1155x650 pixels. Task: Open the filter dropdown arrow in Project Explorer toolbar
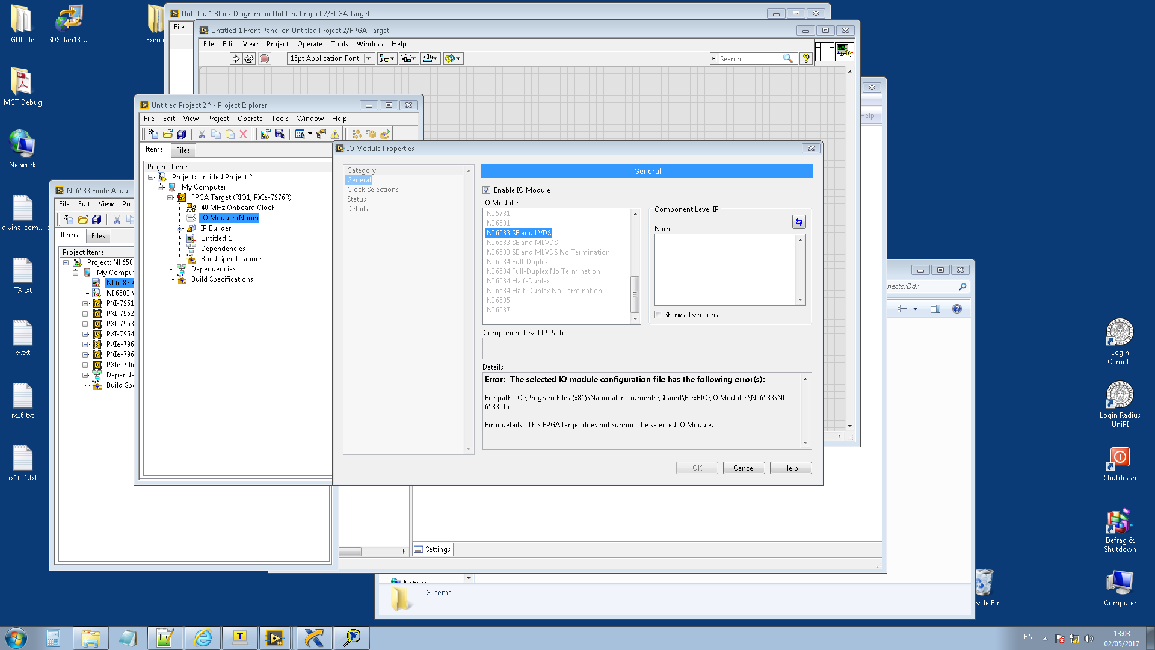pyautogui.click(x=310, y=134)
